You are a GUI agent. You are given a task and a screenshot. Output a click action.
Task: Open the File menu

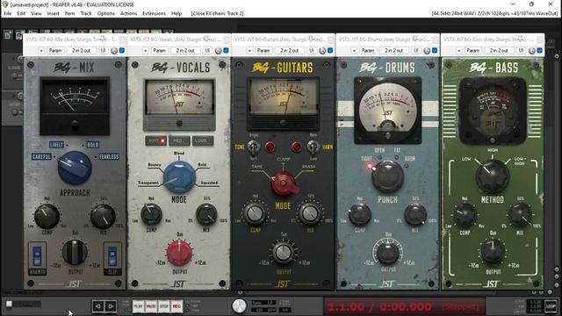click(7, 13)
